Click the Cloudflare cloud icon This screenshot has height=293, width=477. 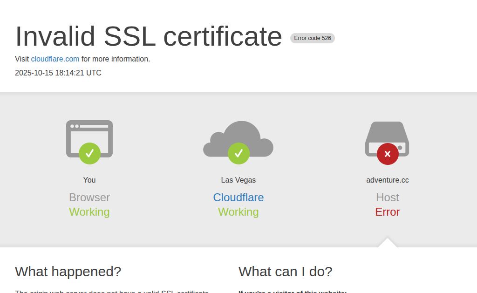point(238,139)
